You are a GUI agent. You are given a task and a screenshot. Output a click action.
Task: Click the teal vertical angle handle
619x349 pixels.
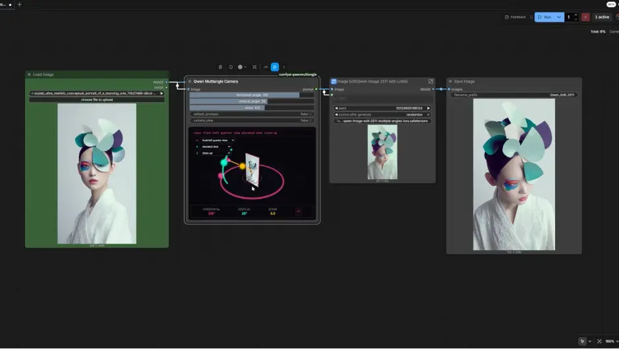coord(224,162)
